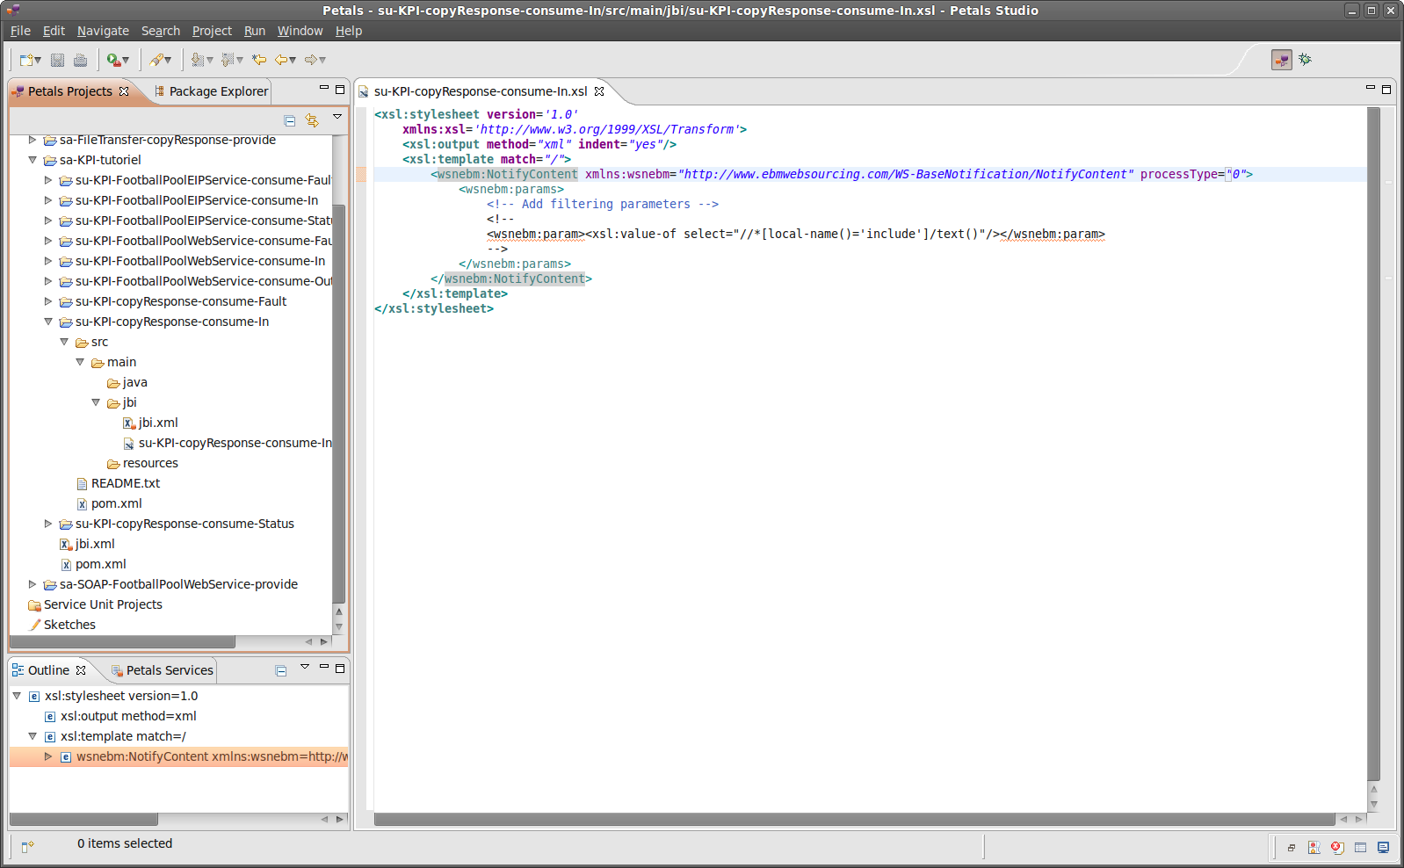The width and height of the screenshot is (1404, 868).
Task: Close the su-KPI-copyResponse-consume-In.xsl editor tab
Action: coord(599,91)
